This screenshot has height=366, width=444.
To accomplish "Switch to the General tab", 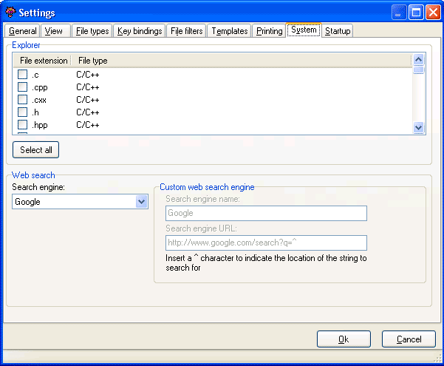I will coord(22,31).
